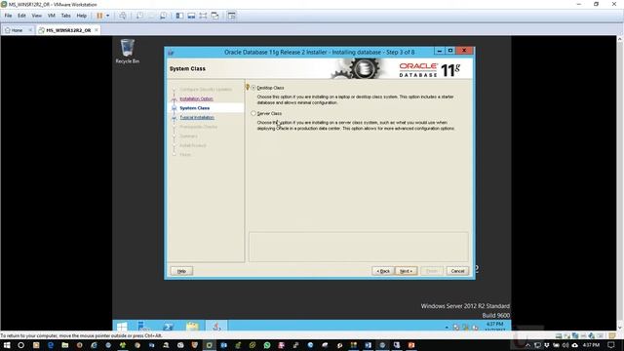Click the Help button in installer

pyautogui.click(x=181, y=271)
